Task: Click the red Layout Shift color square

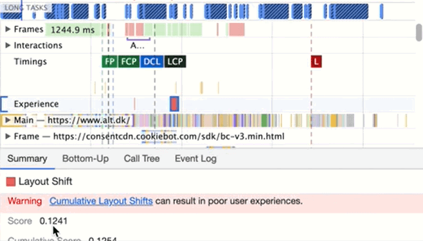Action: [11, 182]
